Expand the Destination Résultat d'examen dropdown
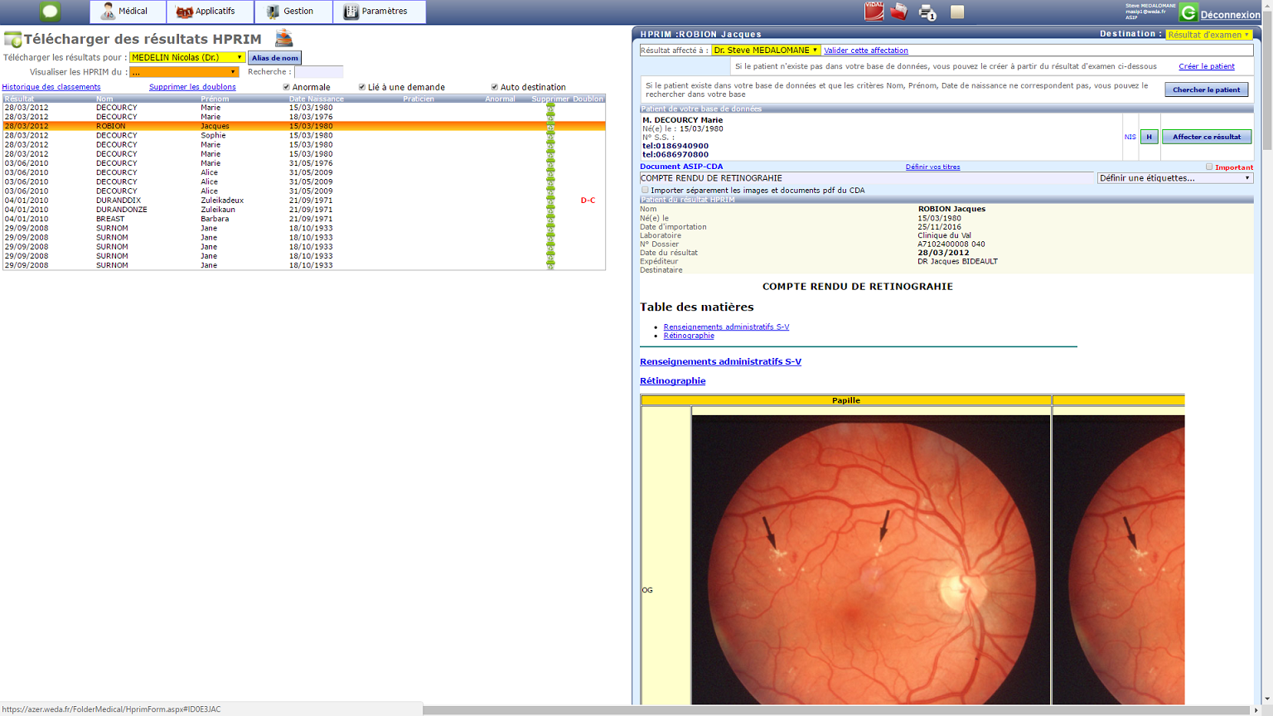Image resolution: width=1273 pixels, height=716 pixels. pyautogui.click(x=1208, y=35)
